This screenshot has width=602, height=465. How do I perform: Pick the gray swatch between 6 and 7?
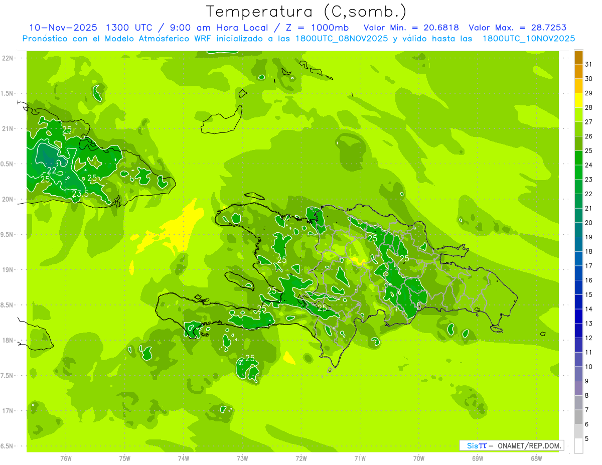[578, 417]
